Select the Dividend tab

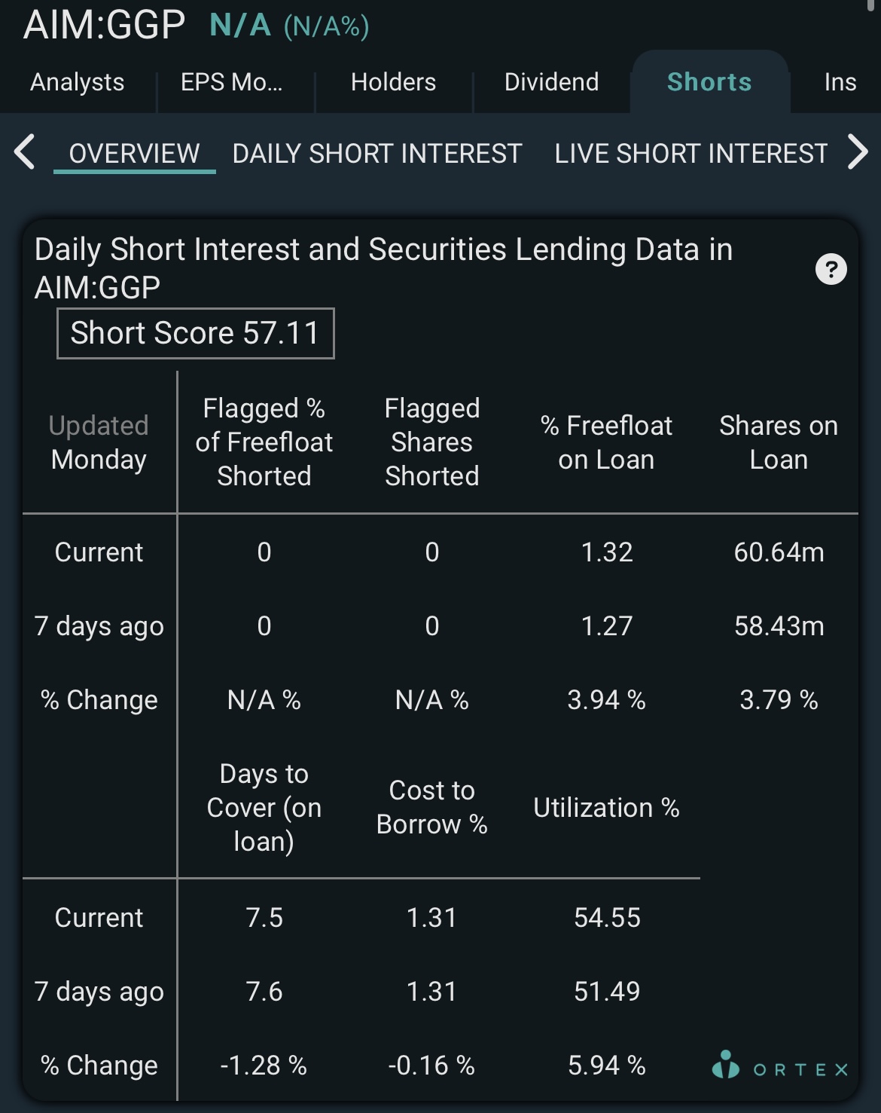point(551,82)
